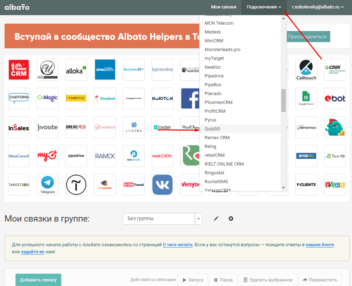This screenshot has height=286, width=352.
Task: Click the plus add group icon
Action: click(231, 219)
